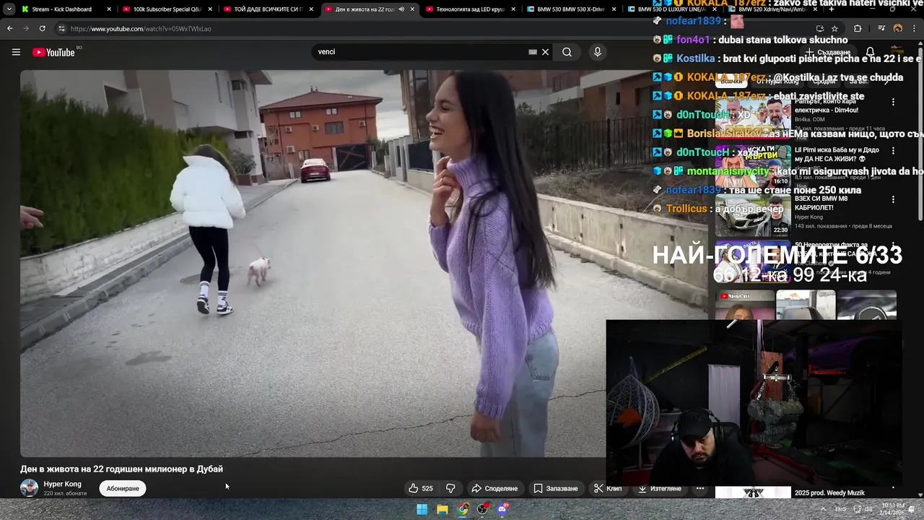Open the Hyper Kong channel avatar
This screenshot has height=520, width=924.
(29, 488)
